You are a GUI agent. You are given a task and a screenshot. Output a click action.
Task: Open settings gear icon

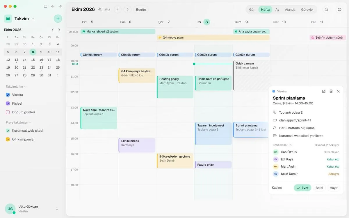[x=339, y=10]
